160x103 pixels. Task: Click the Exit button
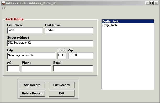coord(62,93)
